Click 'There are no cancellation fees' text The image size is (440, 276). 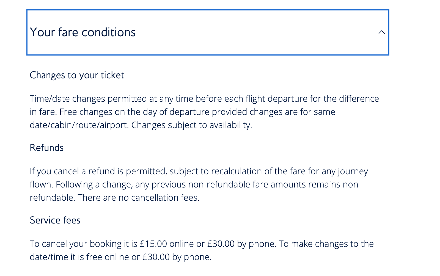click(139, 198)
